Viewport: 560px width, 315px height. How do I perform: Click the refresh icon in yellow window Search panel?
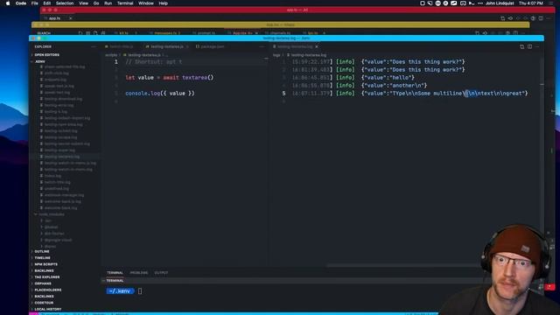point(80,33)
